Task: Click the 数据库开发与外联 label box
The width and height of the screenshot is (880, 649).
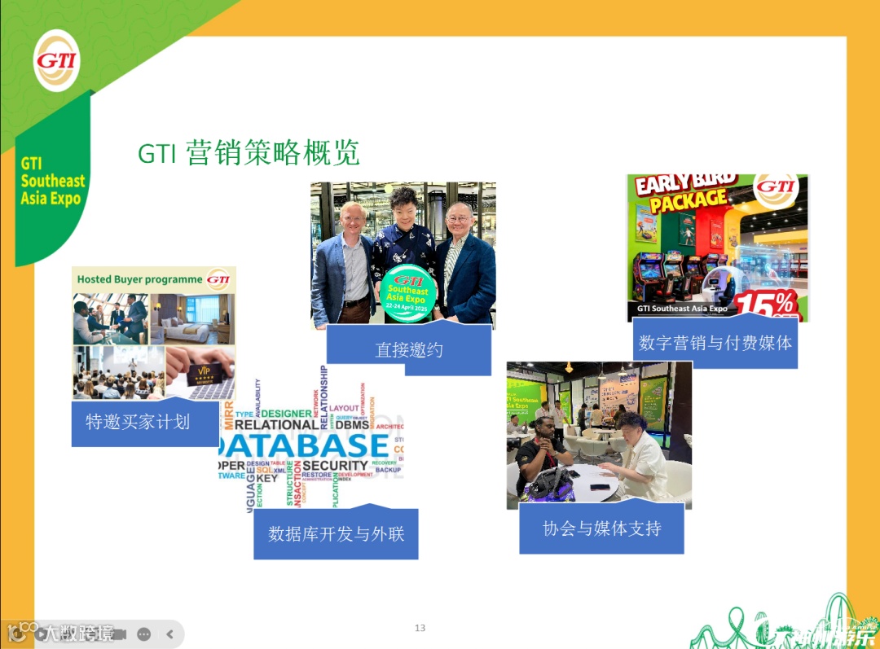Action: click(x=336, y=533)
